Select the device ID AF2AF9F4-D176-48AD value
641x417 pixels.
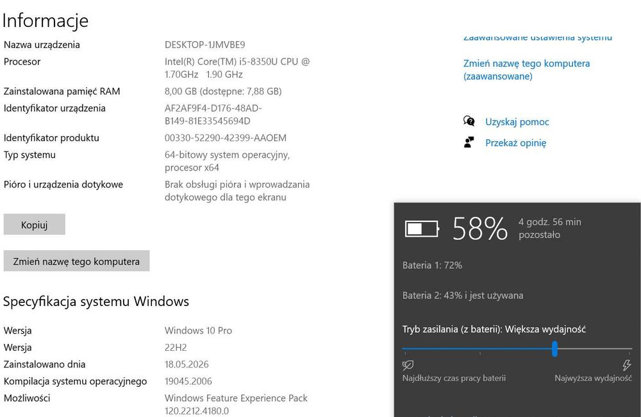(213, 115)
